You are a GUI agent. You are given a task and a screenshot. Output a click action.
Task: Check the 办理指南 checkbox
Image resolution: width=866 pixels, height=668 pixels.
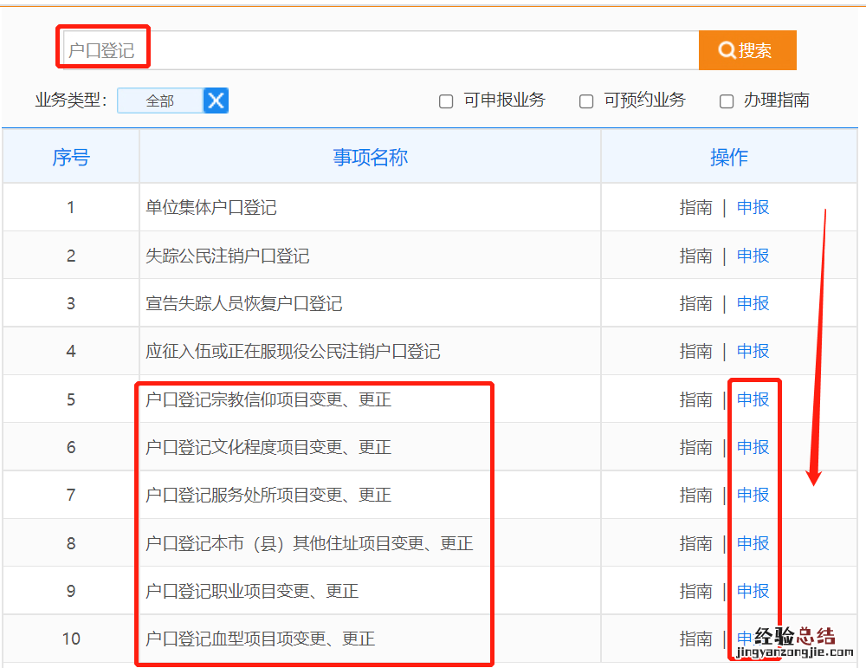727,101
